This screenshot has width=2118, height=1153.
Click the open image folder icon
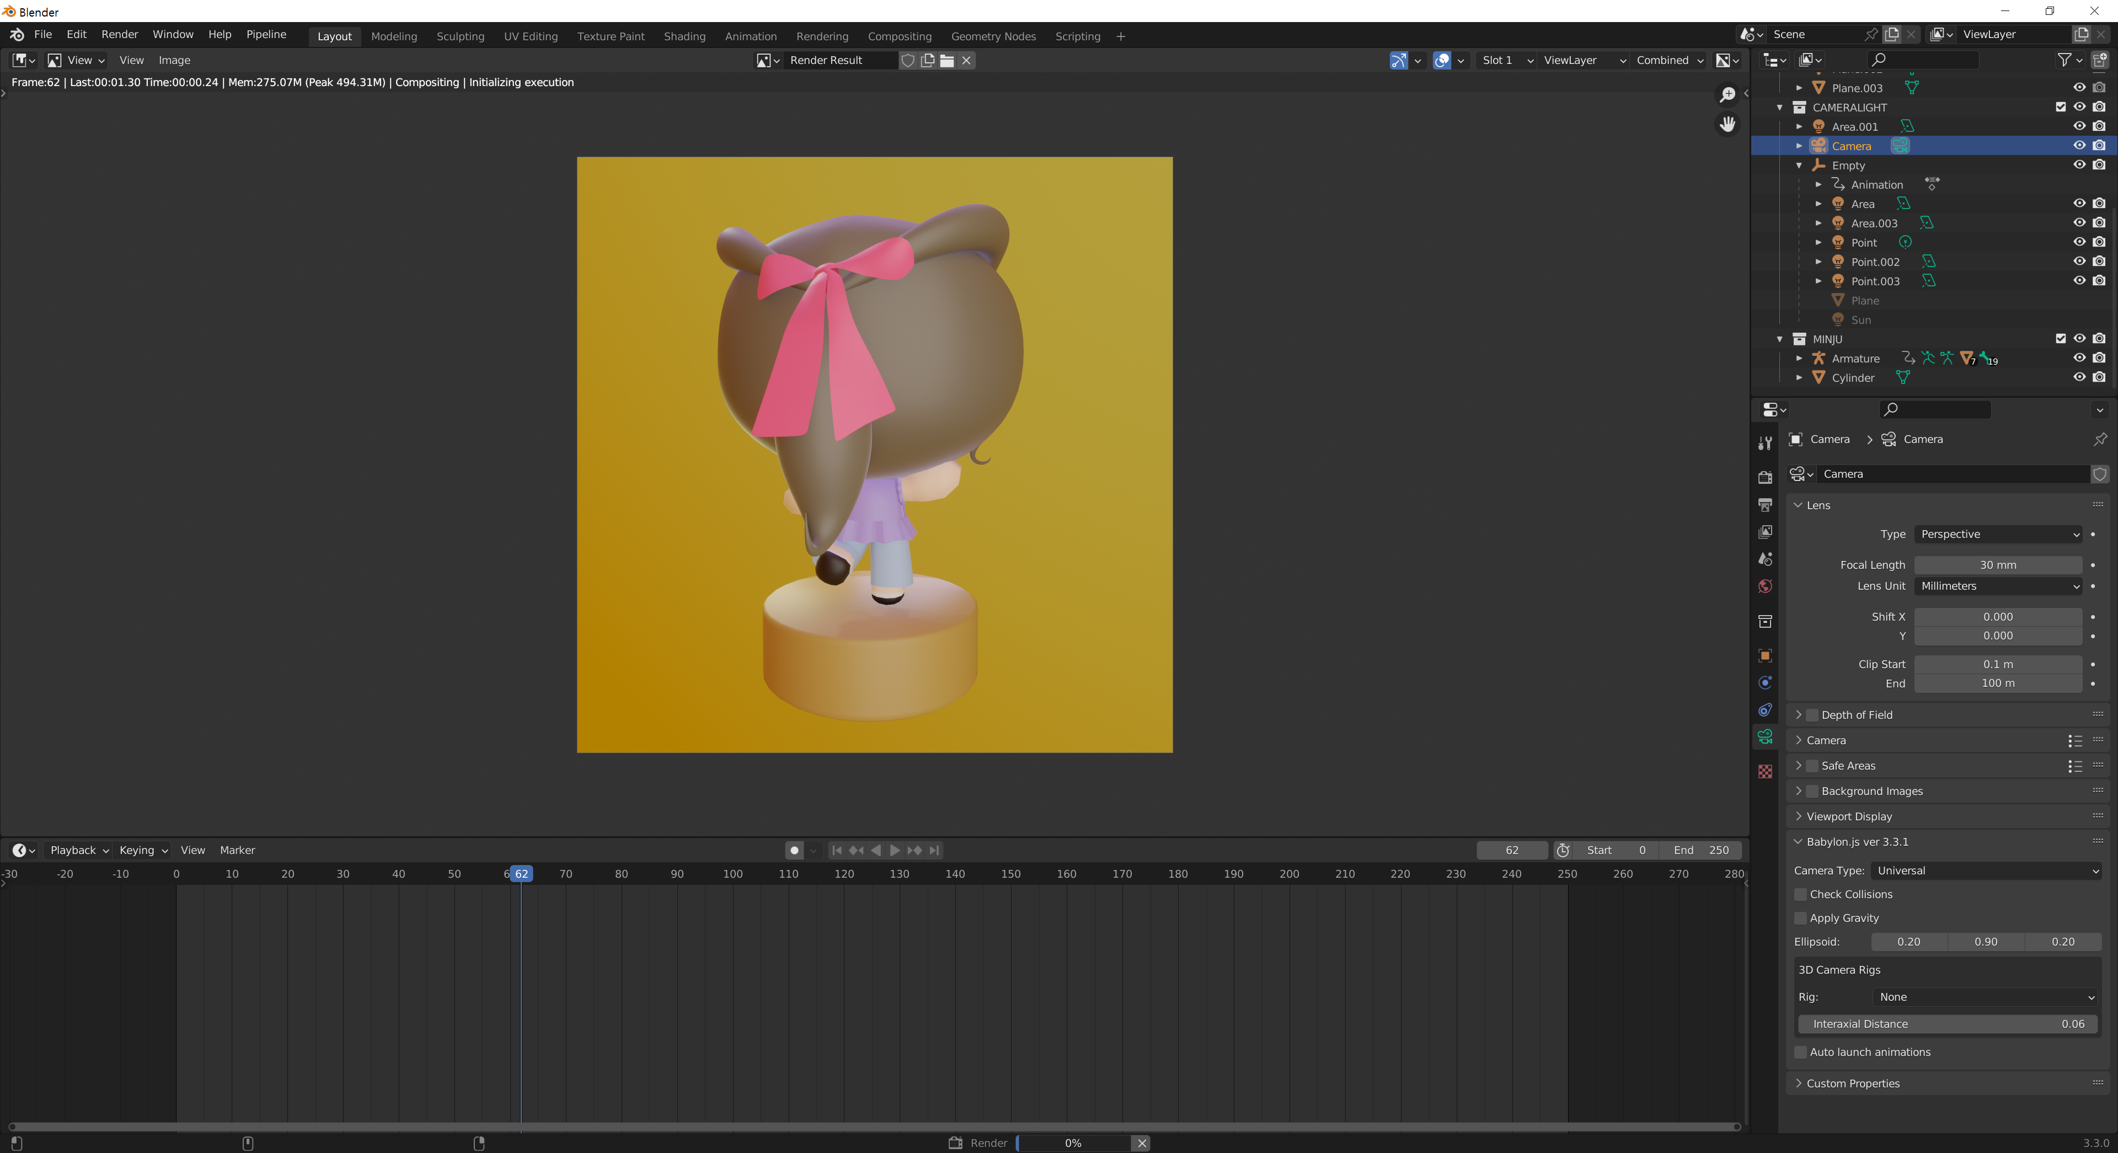947,60
